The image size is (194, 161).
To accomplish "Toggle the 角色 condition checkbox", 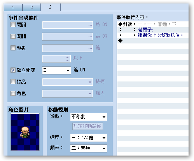I will (x=13, y=93).
